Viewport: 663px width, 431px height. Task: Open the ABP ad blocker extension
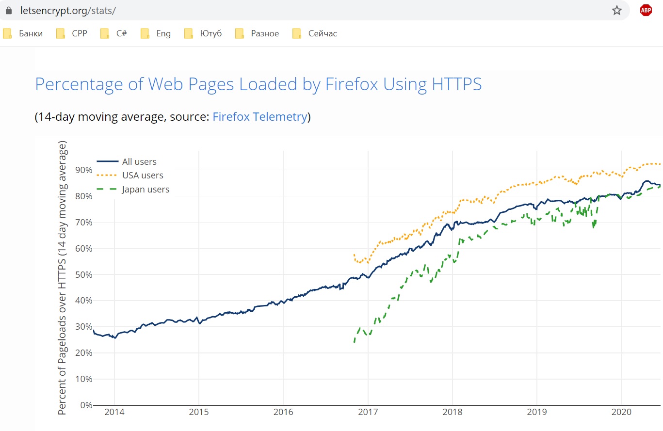coord(646,10)
